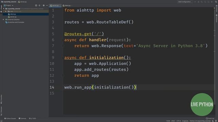
Task: Click the locate-file target icon in Project panel
Action: pyautogui.click(x=36, y=5)
